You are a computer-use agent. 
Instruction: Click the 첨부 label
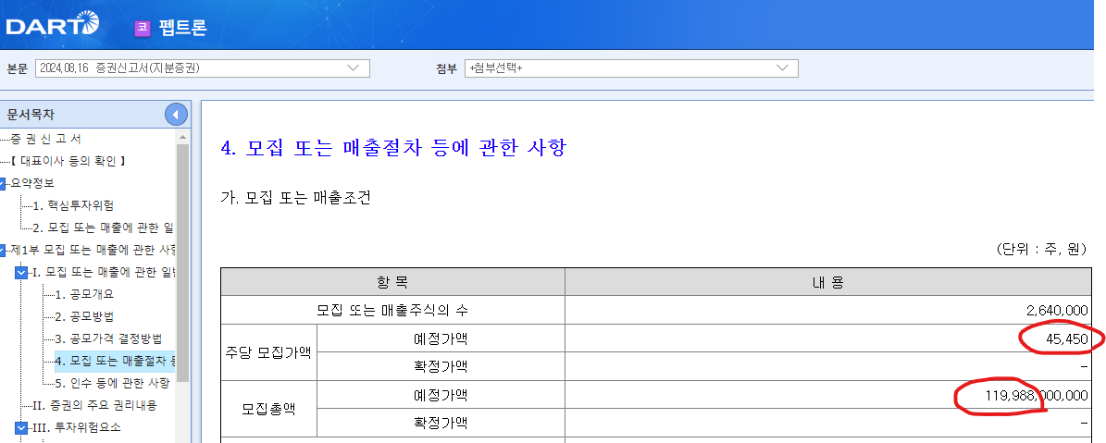click(x=447, y=68)
